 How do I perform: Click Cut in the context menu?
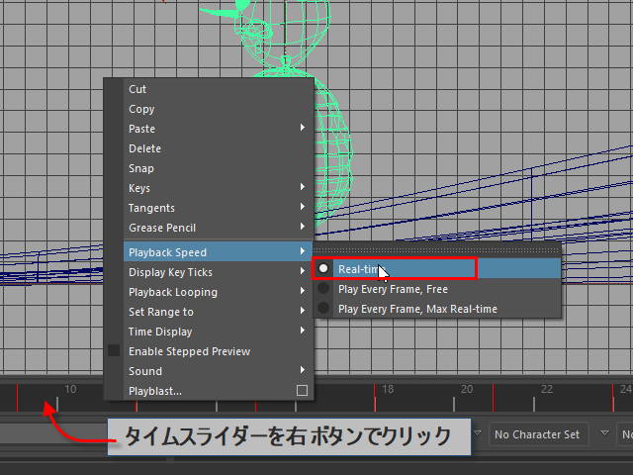tap(137, 89)
